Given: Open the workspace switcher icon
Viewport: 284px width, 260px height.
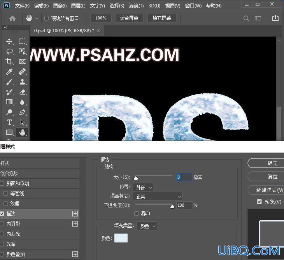Looking at the screenshot, I should click(258, 18).
